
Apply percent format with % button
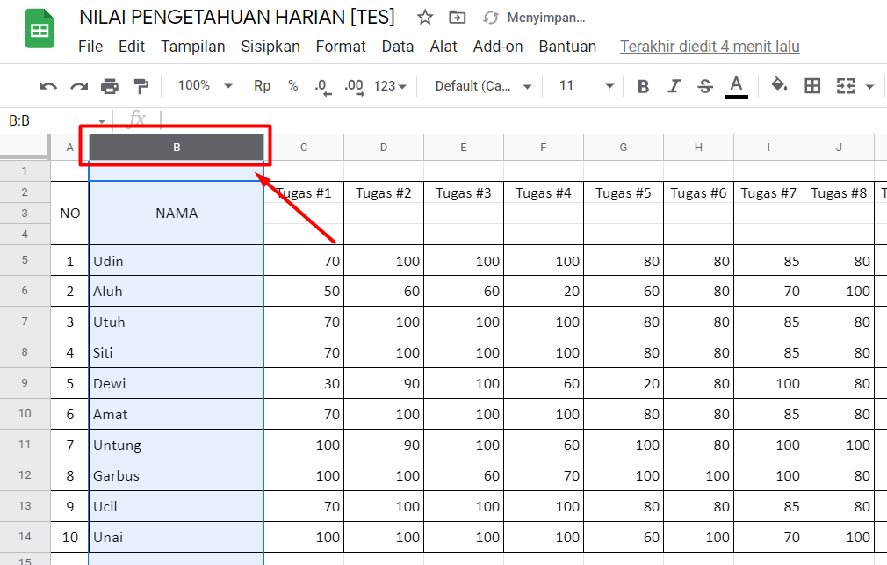tap(292, 86)
